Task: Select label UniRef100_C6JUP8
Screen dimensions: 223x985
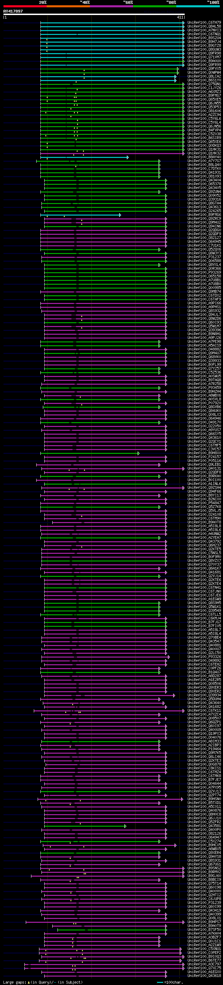Action: point(204,899)
